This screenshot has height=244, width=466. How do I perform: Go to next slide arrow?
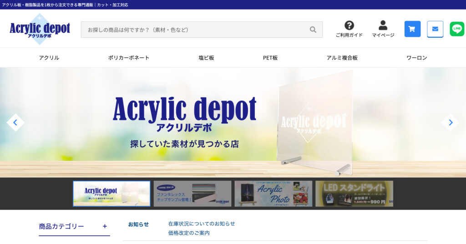pyautogui.click(x=450, y=122)
